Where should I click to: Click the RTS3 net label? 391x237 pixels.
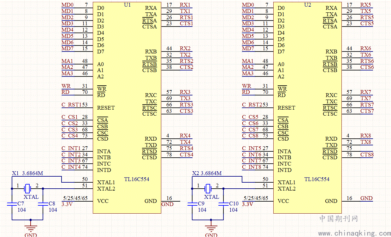click(x=187, y=105)
